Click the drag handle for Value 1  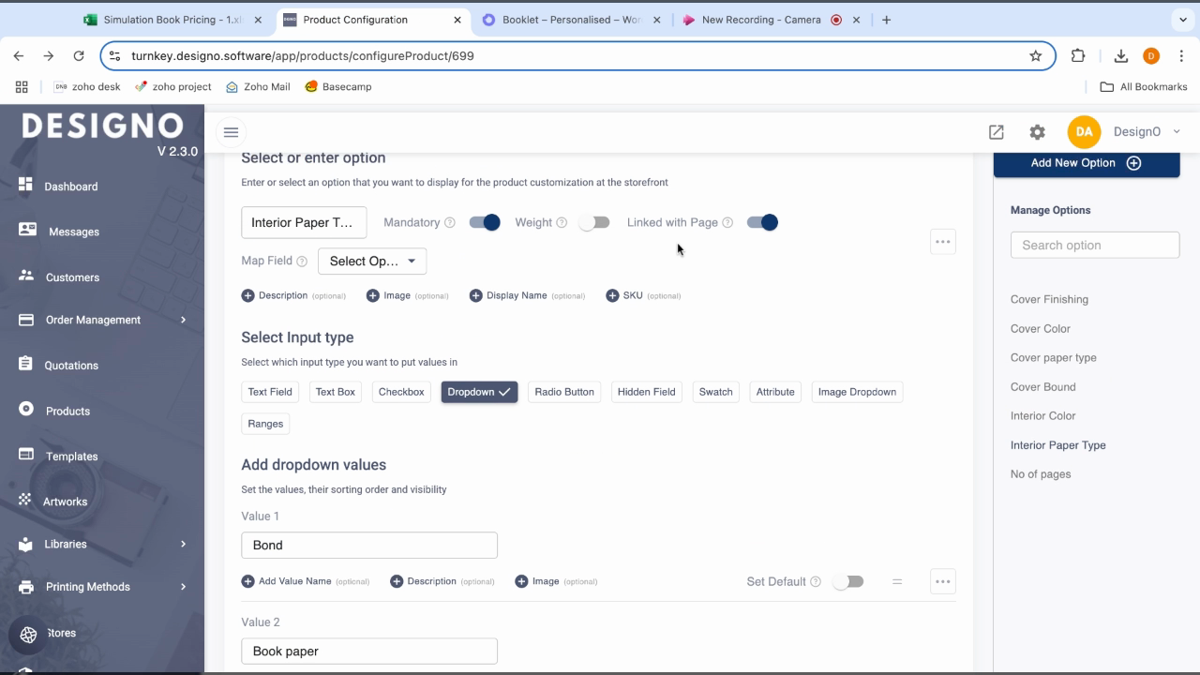(897, 581)
